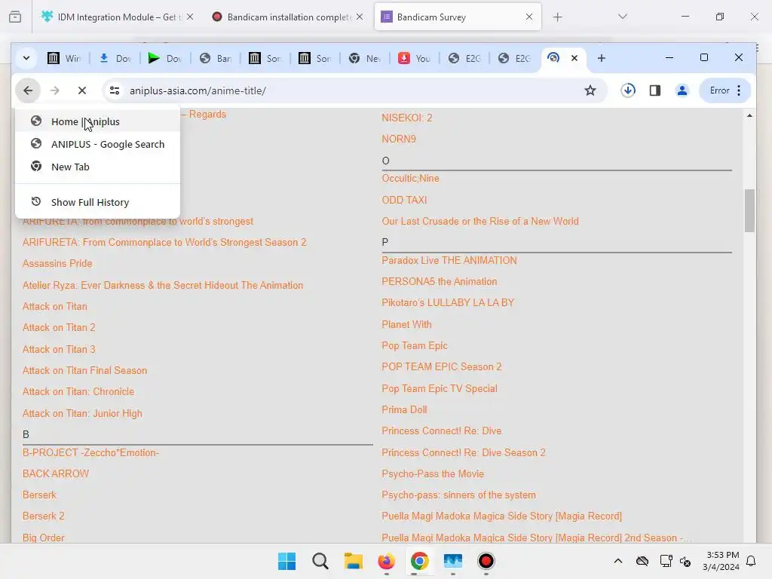Open site information icon in address bar
772x579 pixels.
point(115,90)
